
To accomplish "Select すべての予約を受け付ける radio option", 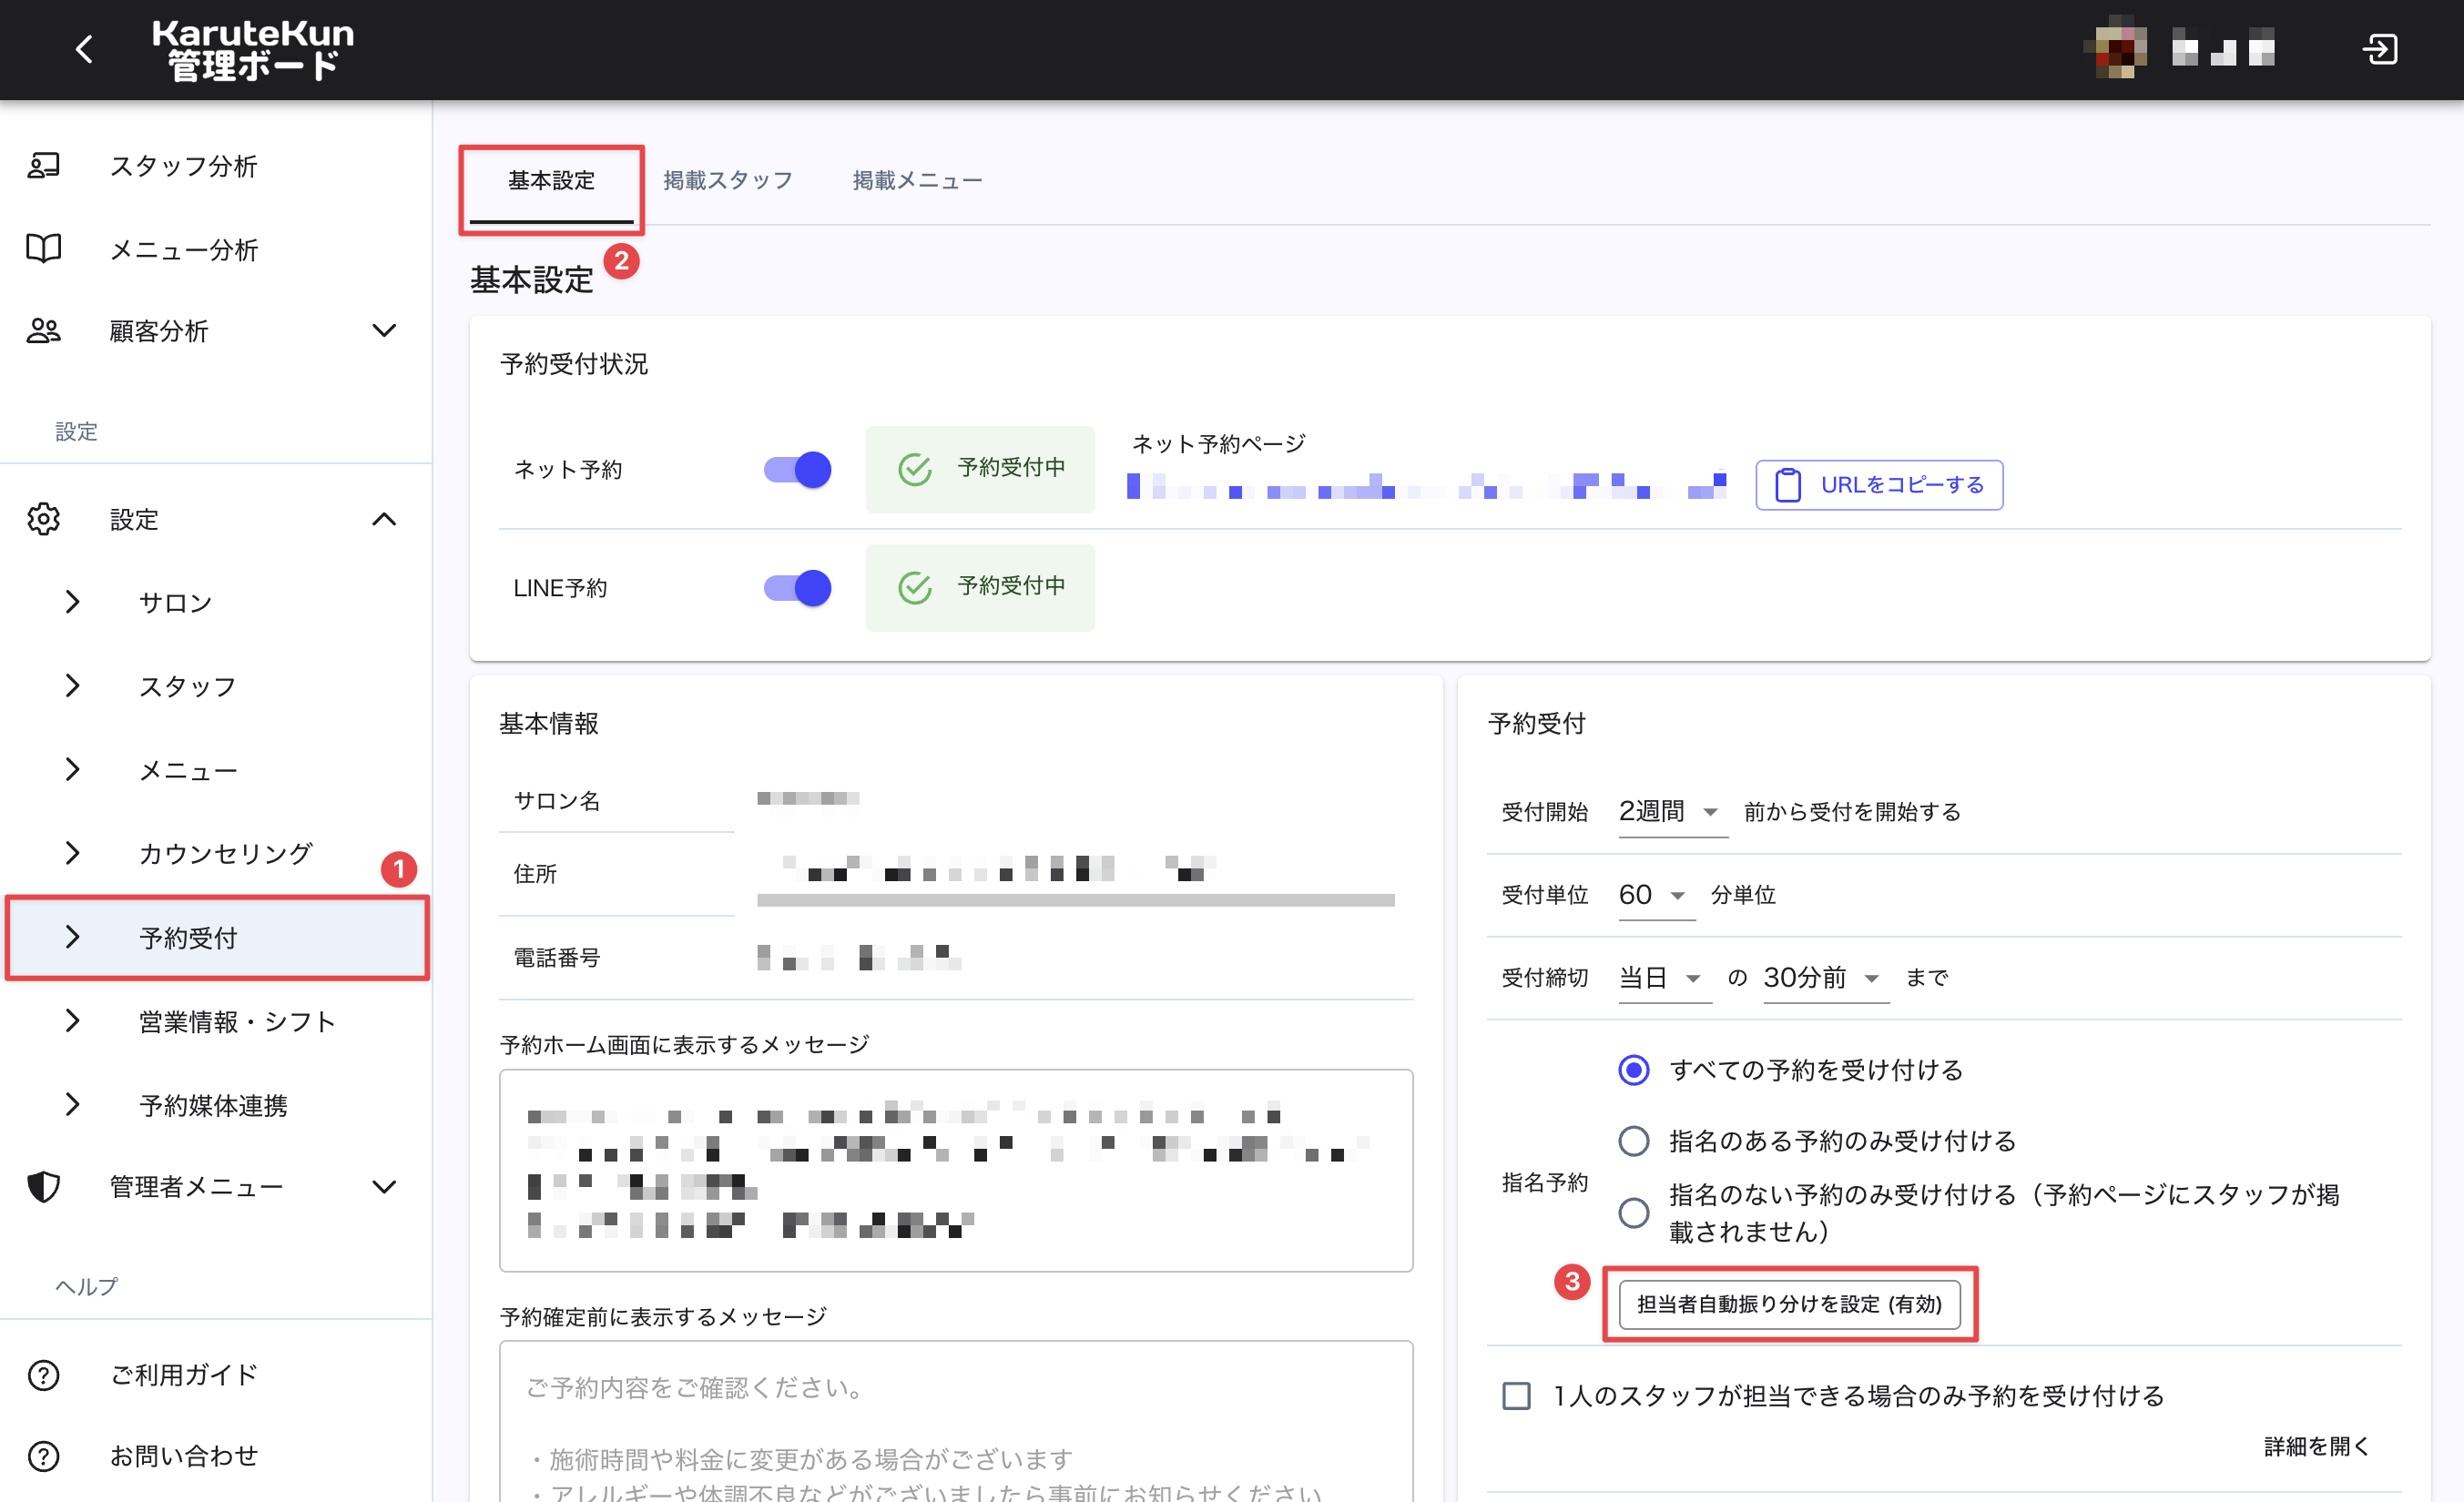I will [x=1633, y=1070].
